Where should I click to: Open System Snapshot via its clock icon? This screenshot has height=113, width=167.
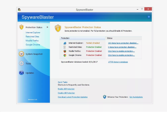point(21,54)
